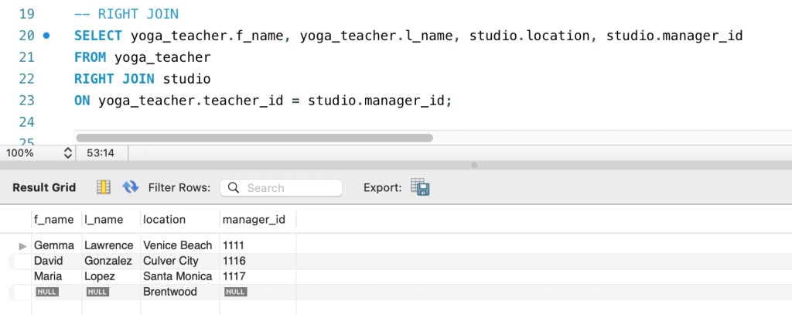Click line number 23 in the editor gutter
792x315 pixels.
(x=26, y=101)
